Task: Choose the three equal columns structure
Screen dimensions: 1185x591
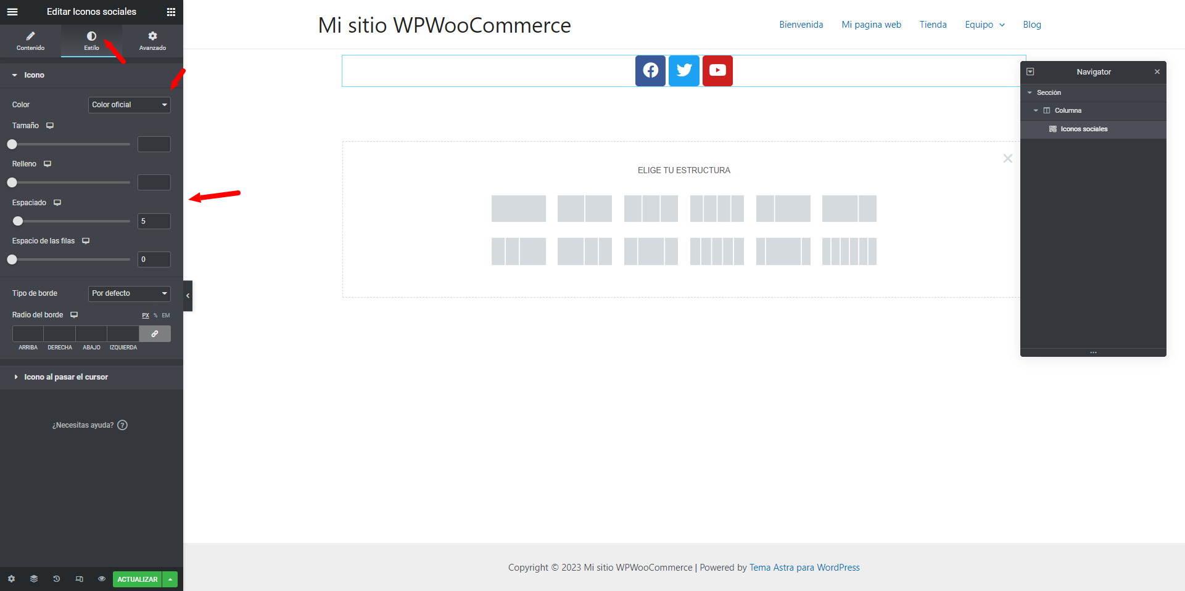Action: point(651,208)
